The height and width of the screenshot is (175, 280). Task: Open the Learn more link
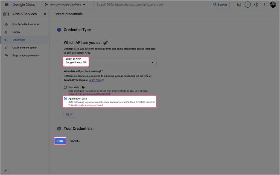[97, 80]
